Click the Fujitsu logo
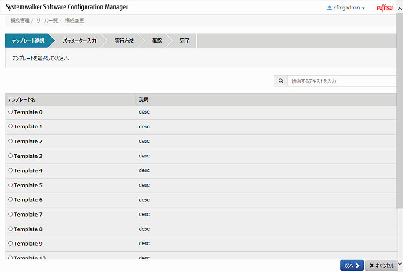Image resolution: width=403 pixels, height=272 pixels. pos(385,8)
